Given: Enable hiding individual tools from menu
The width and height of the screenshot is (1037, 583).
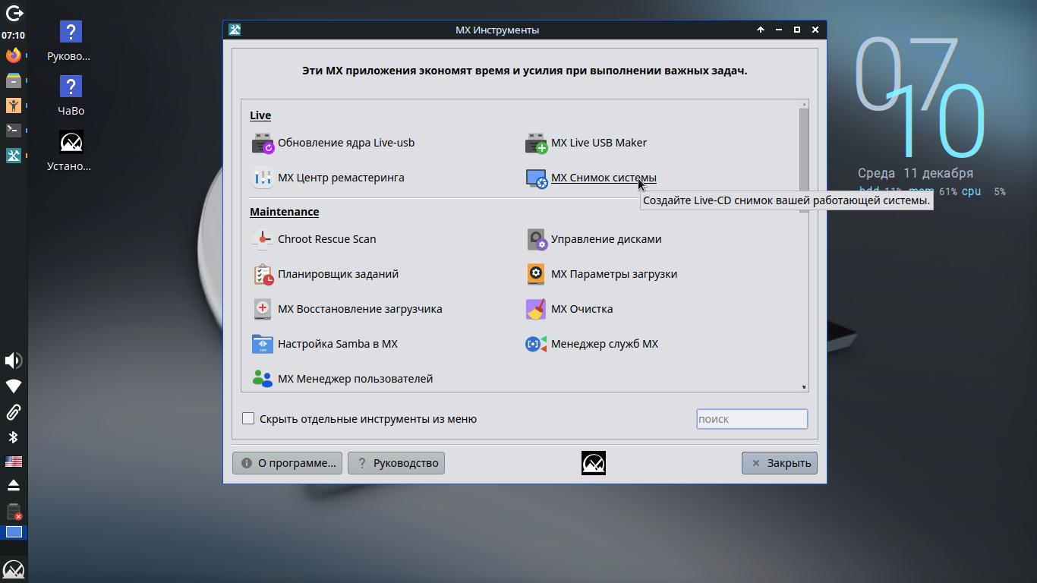Looking at the screenshot, I should [x=248, y=418].
